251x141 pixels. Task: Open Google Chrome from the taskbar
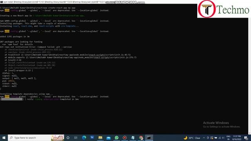pyautogui.click(x=141, y=137)
